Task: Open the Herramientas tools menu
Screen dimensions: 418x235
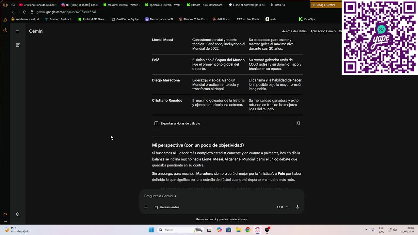Action: [167, 207]
